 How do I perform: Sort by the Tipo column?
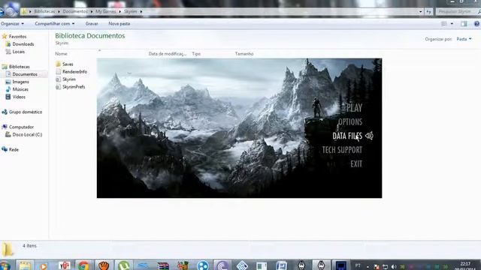click(x=196, y=53)
